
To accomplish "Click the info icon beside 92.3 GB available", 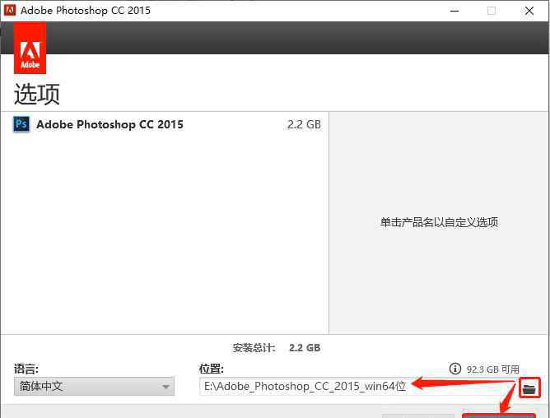I will pos(455,369).
